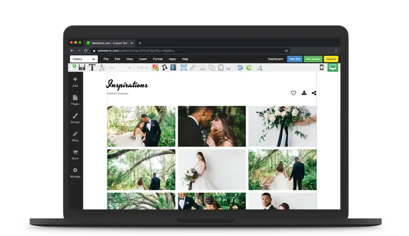Screen dimensions: 409x236
Task: Click the film strip video icon
Action: 173,68
